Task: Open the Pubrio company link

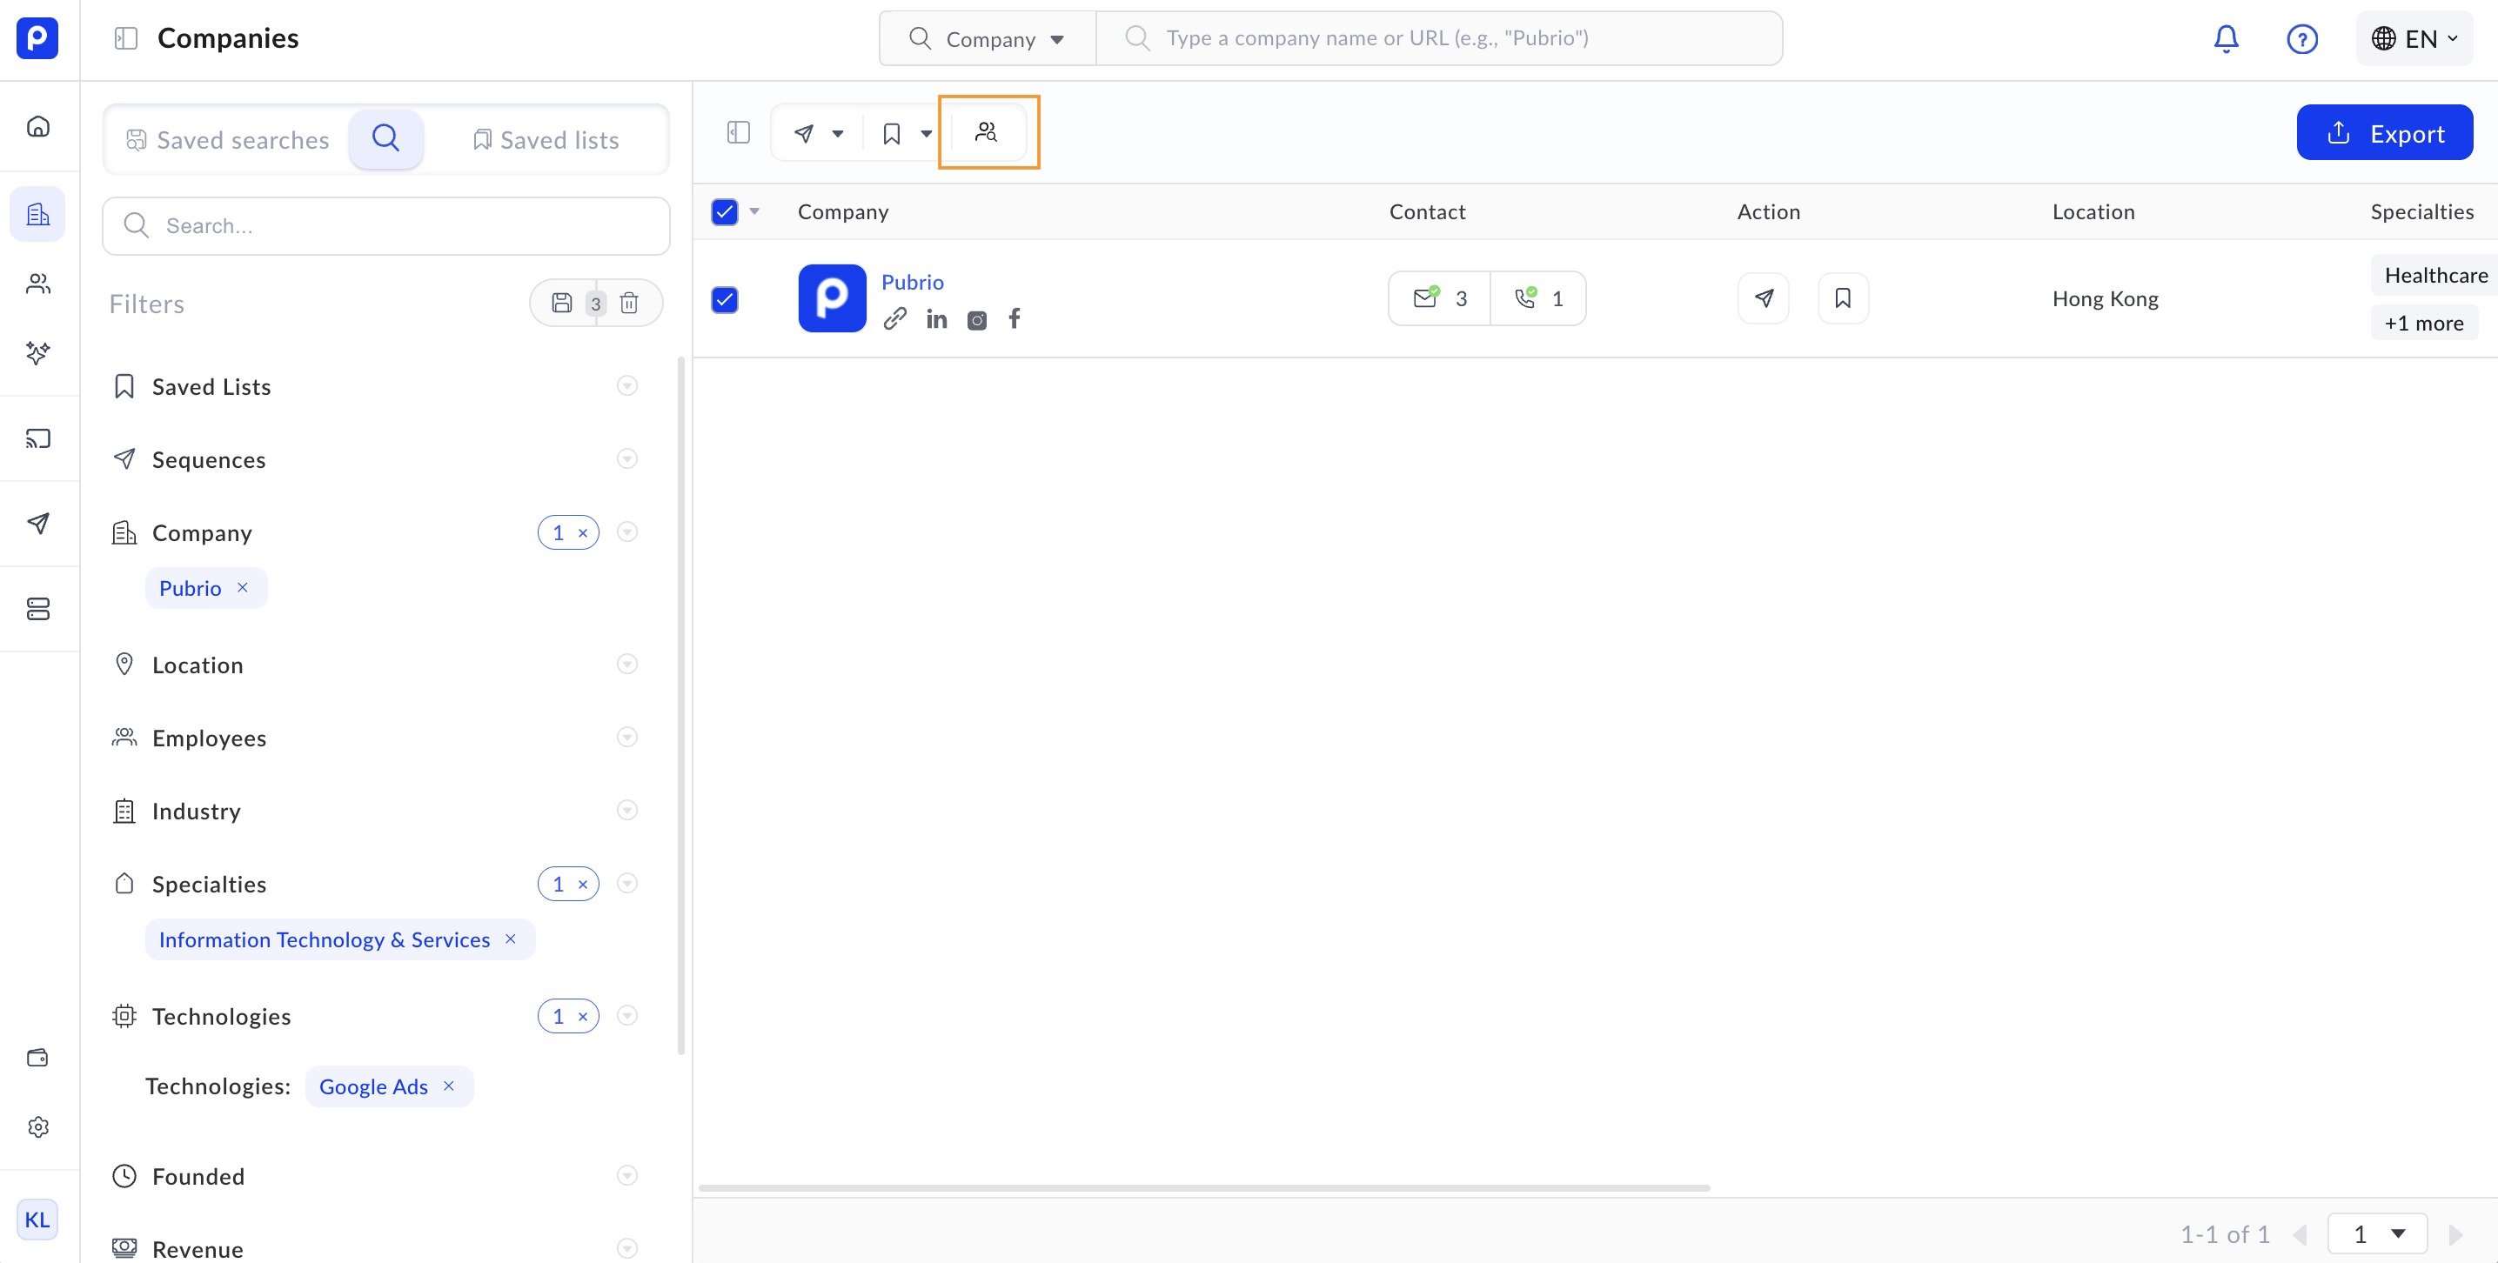Action: [912, 282]
